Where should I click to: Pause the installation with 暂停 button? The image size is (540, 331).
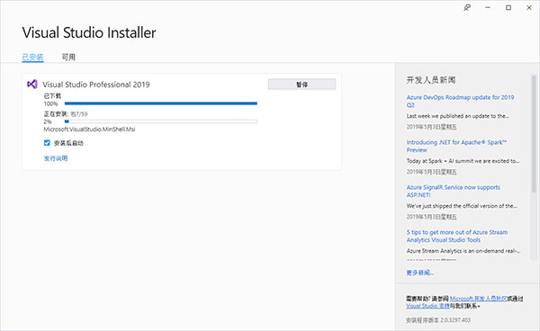tap(301, 85)
